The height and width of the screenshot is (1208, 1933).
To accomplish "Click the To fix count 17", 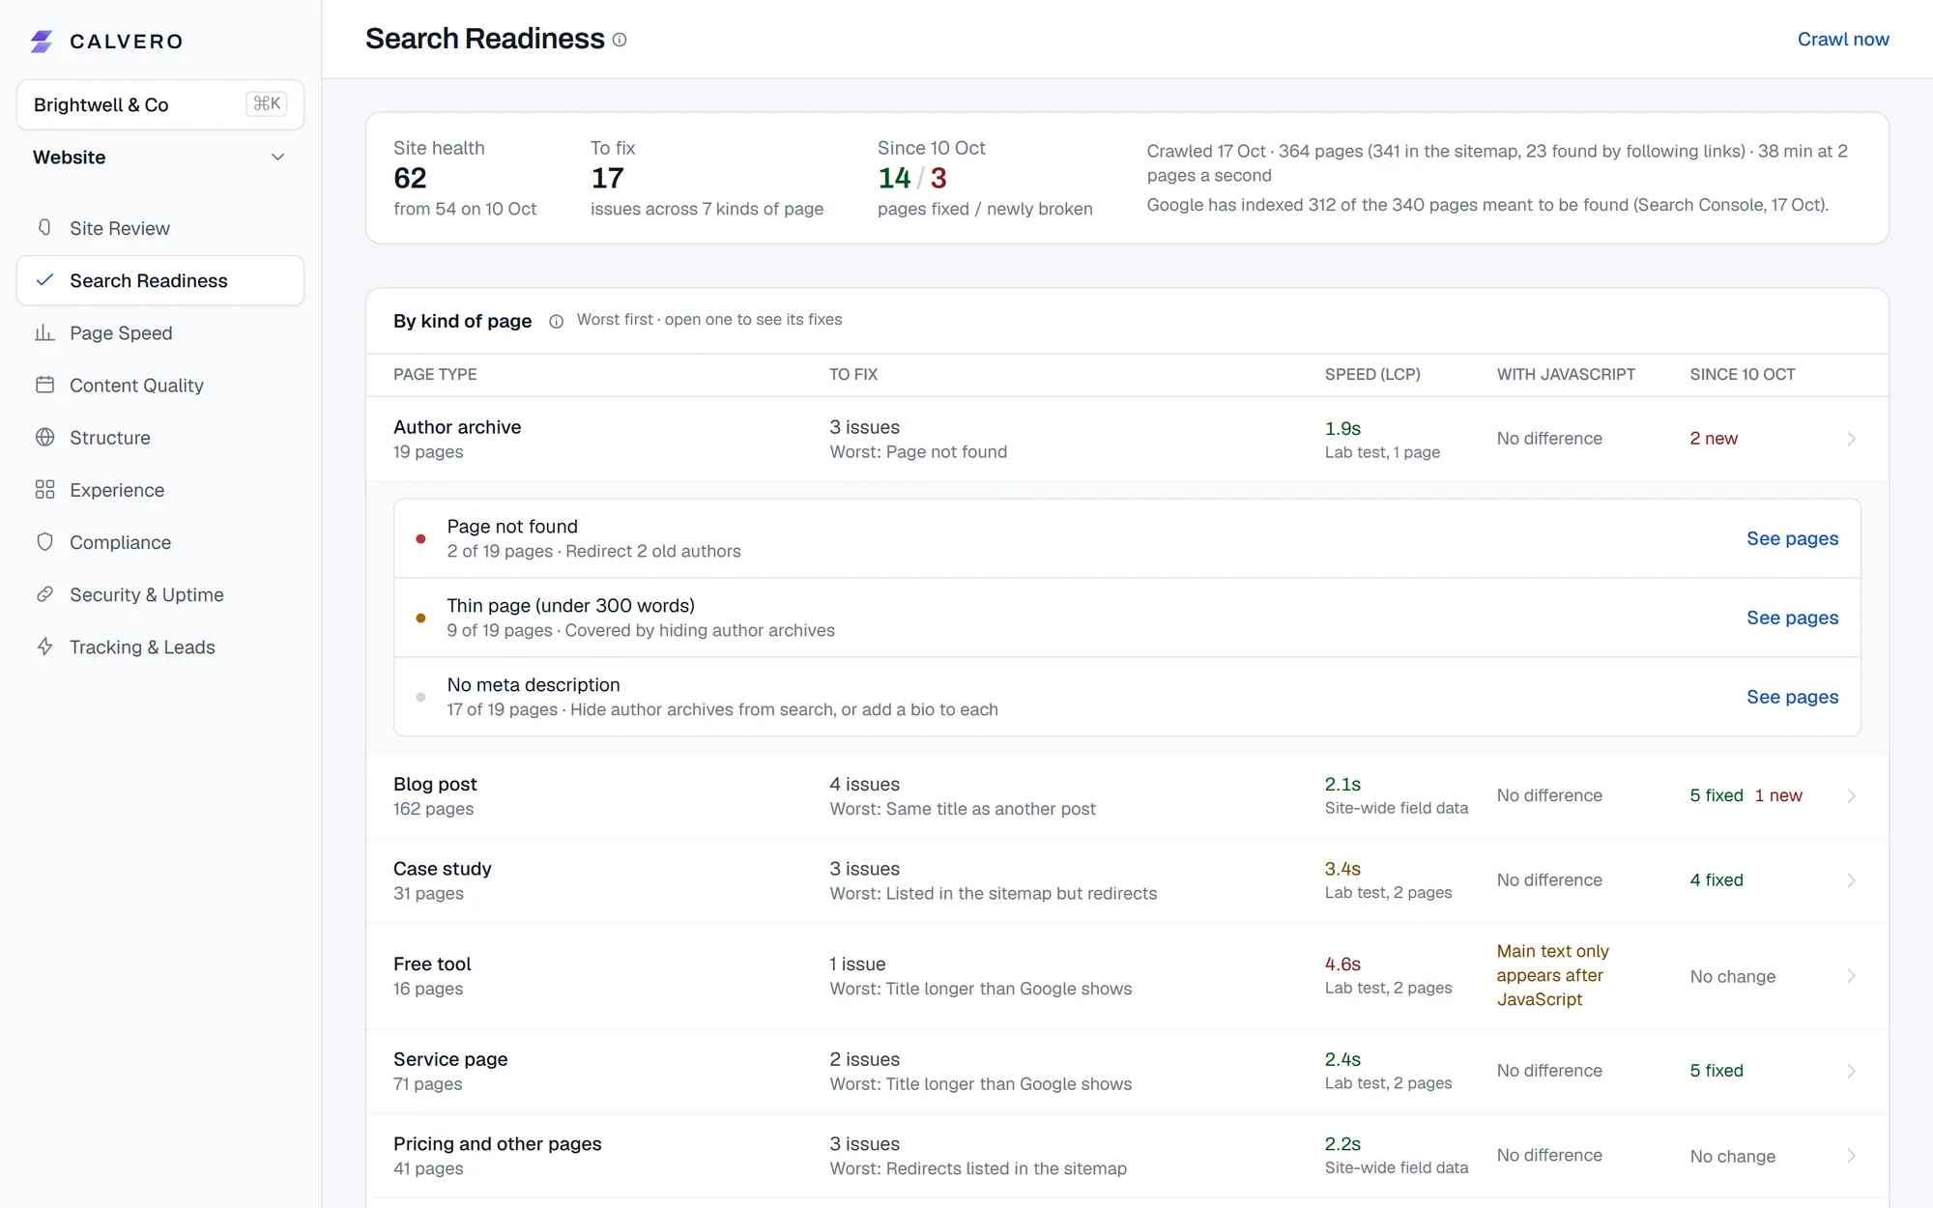I will click(607, 178).
